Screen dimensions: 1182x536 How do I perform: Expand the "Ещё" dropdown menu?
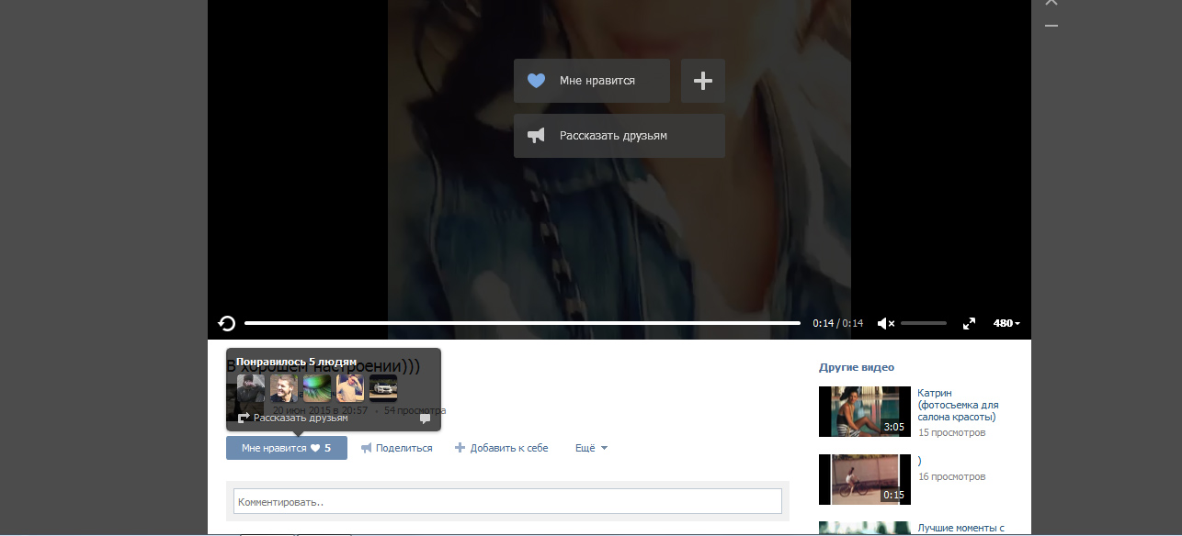click(591, 448)
